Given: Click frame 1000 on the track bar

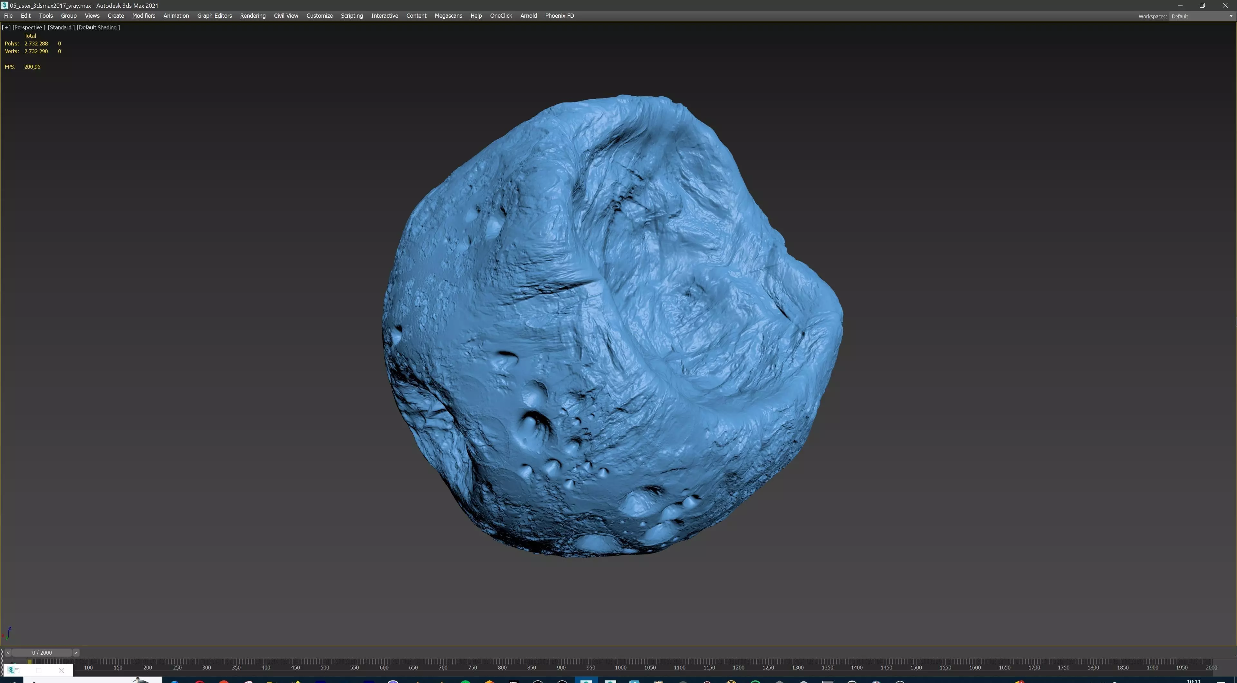Looking at the screenshot, I should [x=620, y=668].
